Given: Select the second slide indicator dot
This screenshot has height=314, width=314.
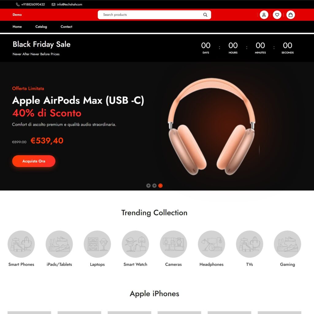Looking at the screenshot, I should tap(155, 186).
